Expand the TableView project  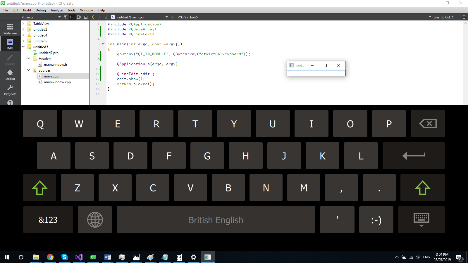(23, 24)
